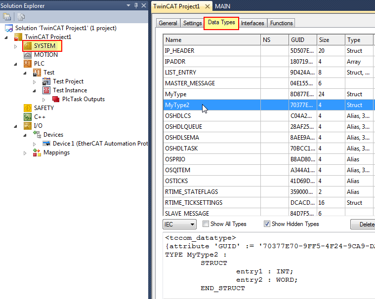375x299 pixels.
Task: Expand the Test Project node
Action: click(35, 82)
